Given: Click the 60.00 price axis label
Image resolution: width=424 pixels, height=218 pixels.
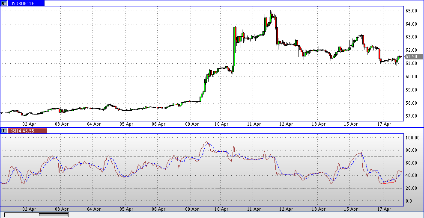Looking at the screenshot, I should click(411, 77).
